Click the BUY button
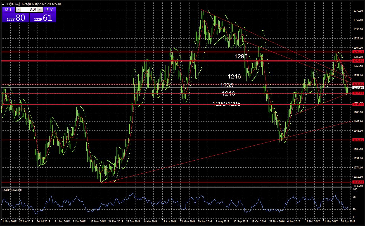The height and width of the screenshot is (226, 365). pyautogui.click(x=49, y=9)
